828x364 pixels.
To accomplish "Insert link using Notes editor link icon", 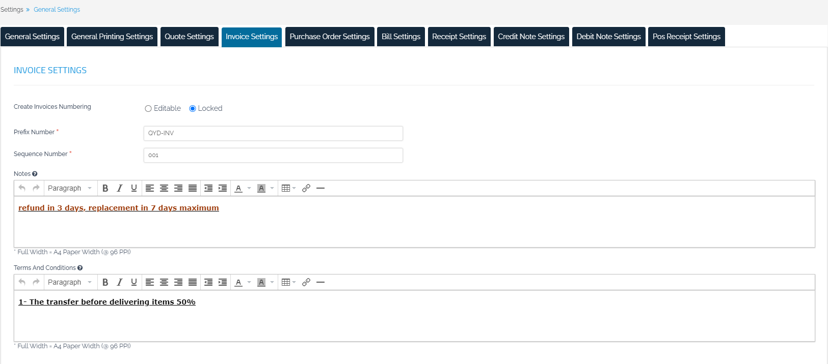I will pyautogui.click(x=306, y=188).
